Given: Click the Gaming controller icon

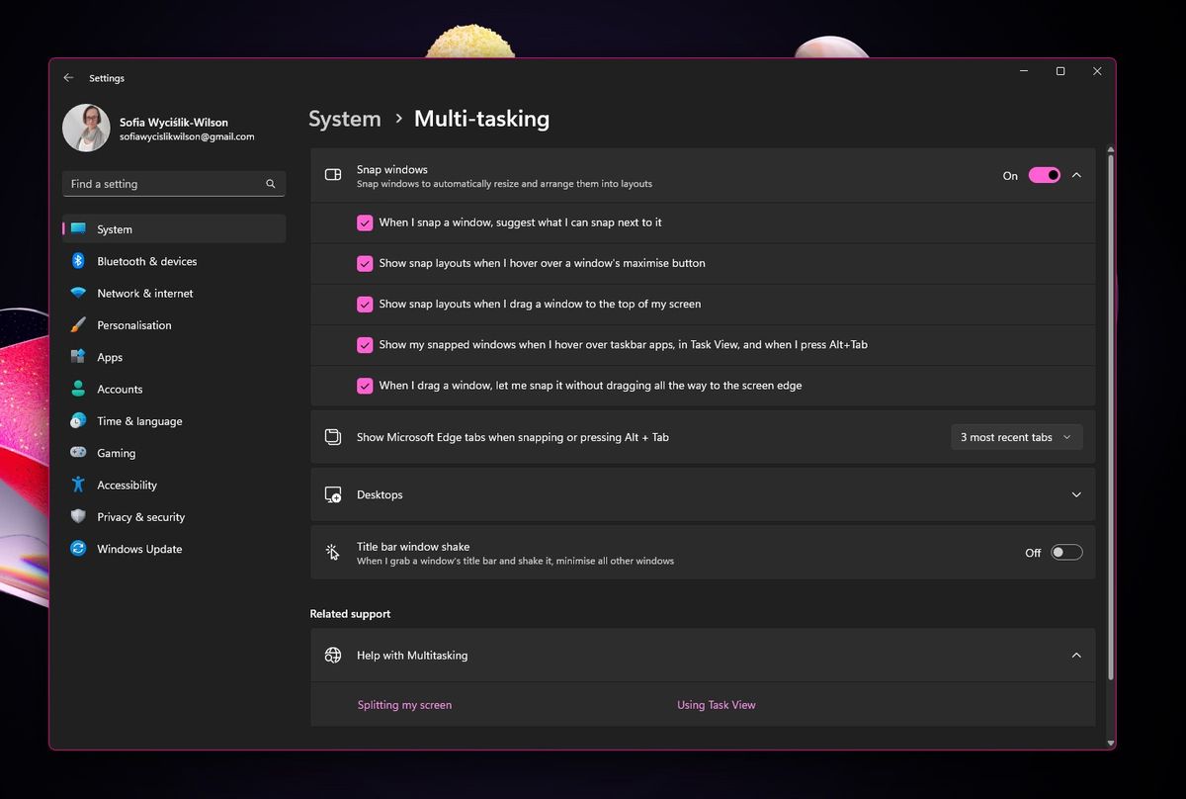Looking at the screenshot, I should coord(78,453).
